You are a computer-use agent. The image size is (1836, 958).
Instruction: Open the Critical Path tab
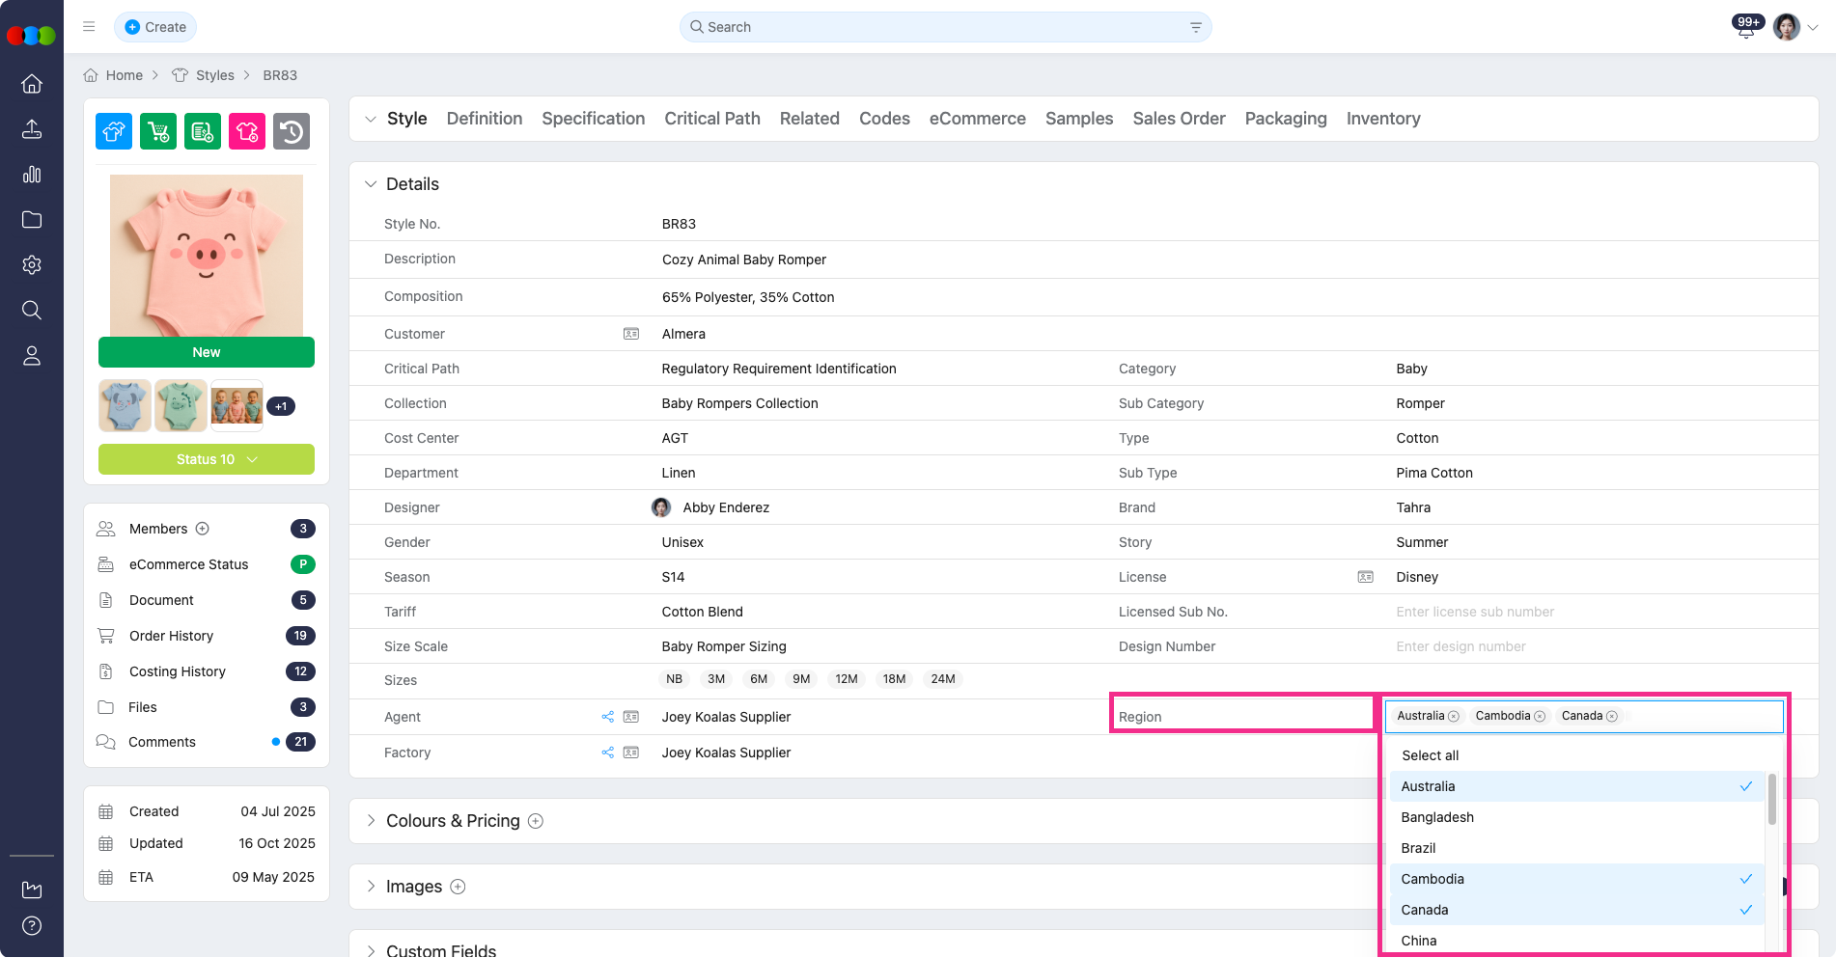tap(711, 119)
